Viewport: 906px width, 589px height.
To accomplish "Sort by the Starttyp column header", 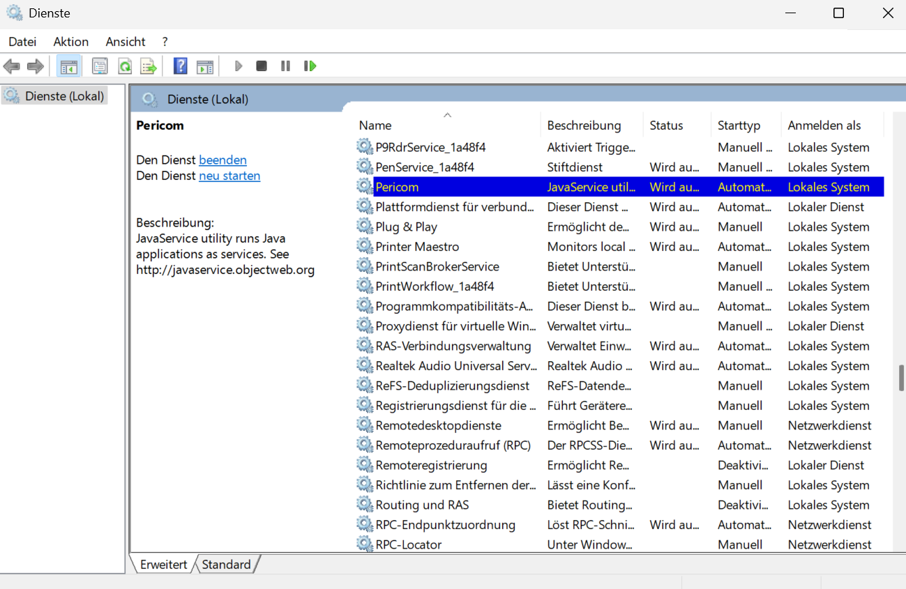I will pos(739,125).
